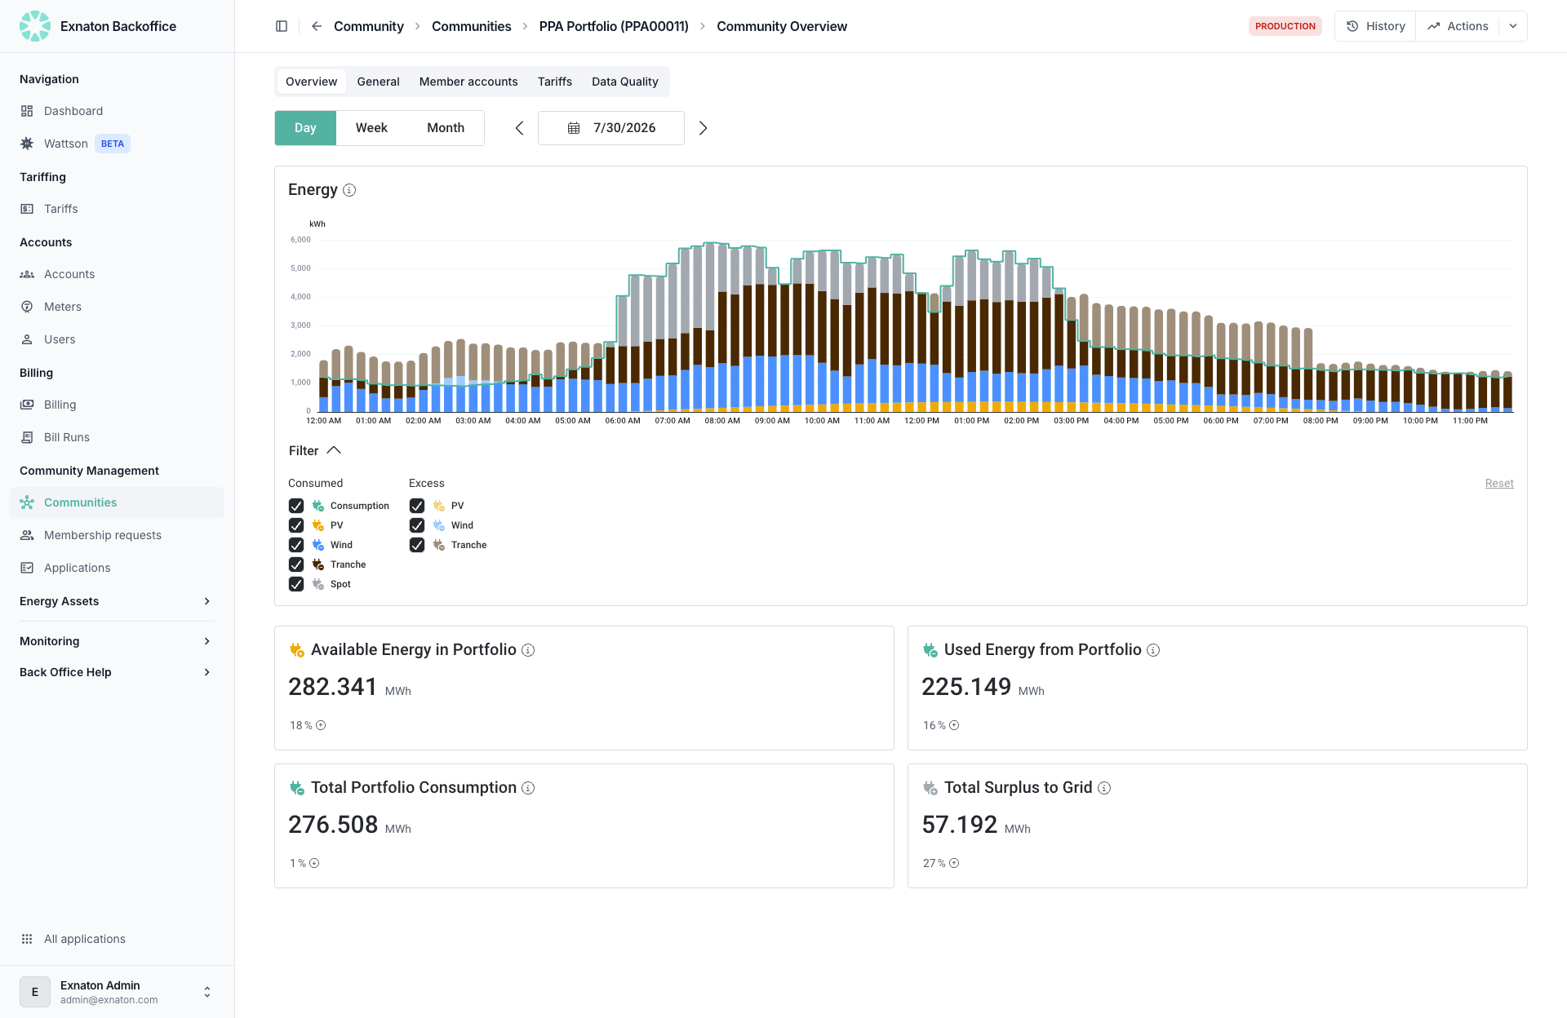Viewport: 1567px width, 1018px height.
Task: Show info for Total Portfolio Consumption
Action: point(528,788)
